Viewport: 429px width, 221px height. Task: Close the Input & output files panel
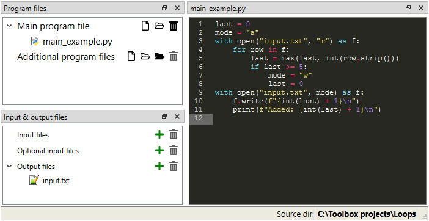(177, 117)
